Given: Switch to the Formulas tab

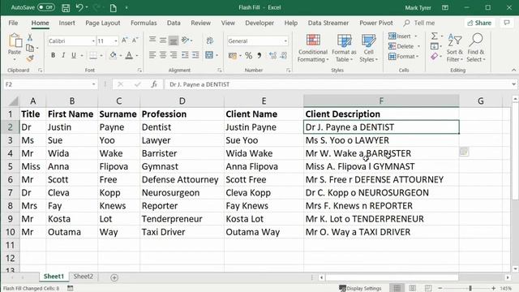Looking at the screenshot, I should [144, 23].
